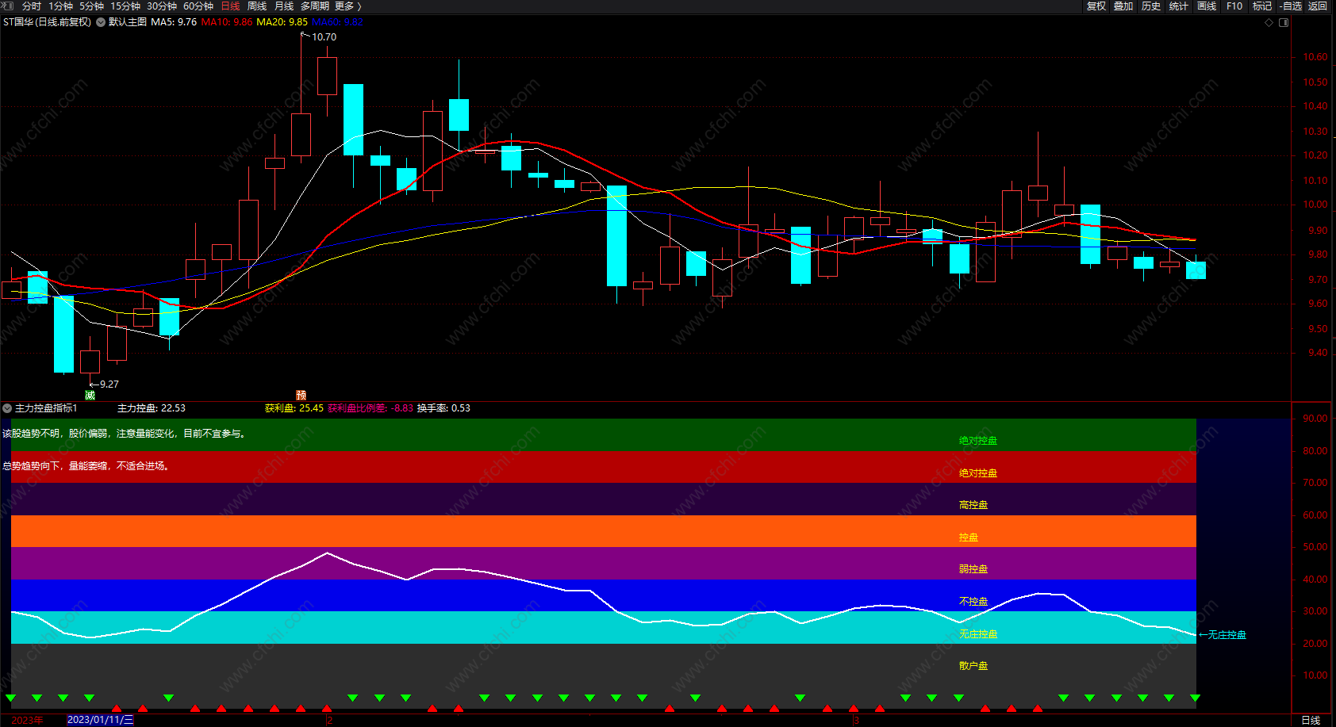1336x727 pixels.
Task: Click the MA10: 9.86 value
Action: (x=227, y=22)
